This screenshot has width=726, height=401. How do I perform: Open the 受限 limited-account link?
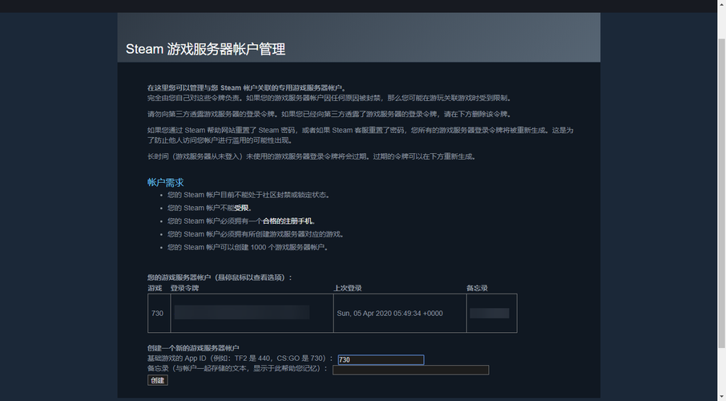[241, 209]
